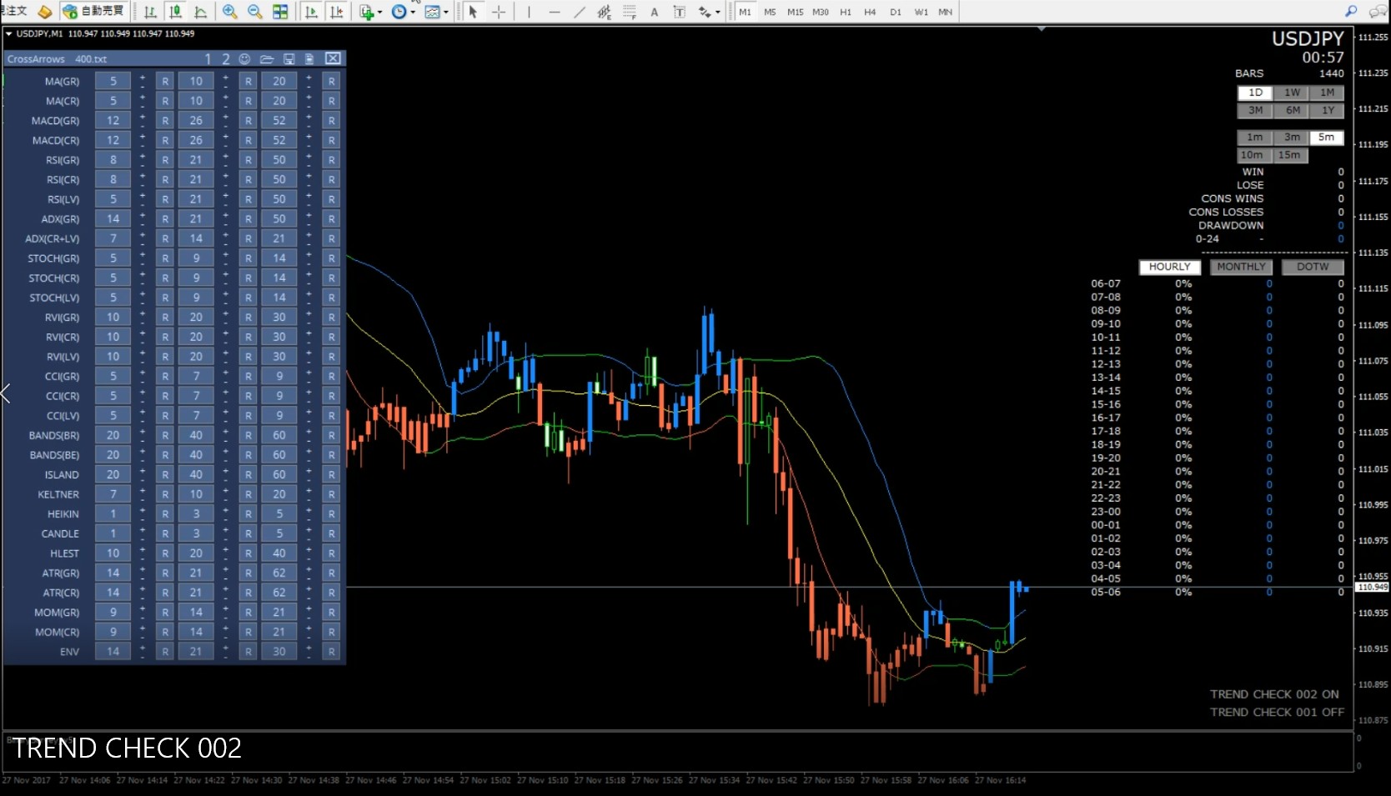Click the KELTNER value 7 field

click(x=113, y=494)
